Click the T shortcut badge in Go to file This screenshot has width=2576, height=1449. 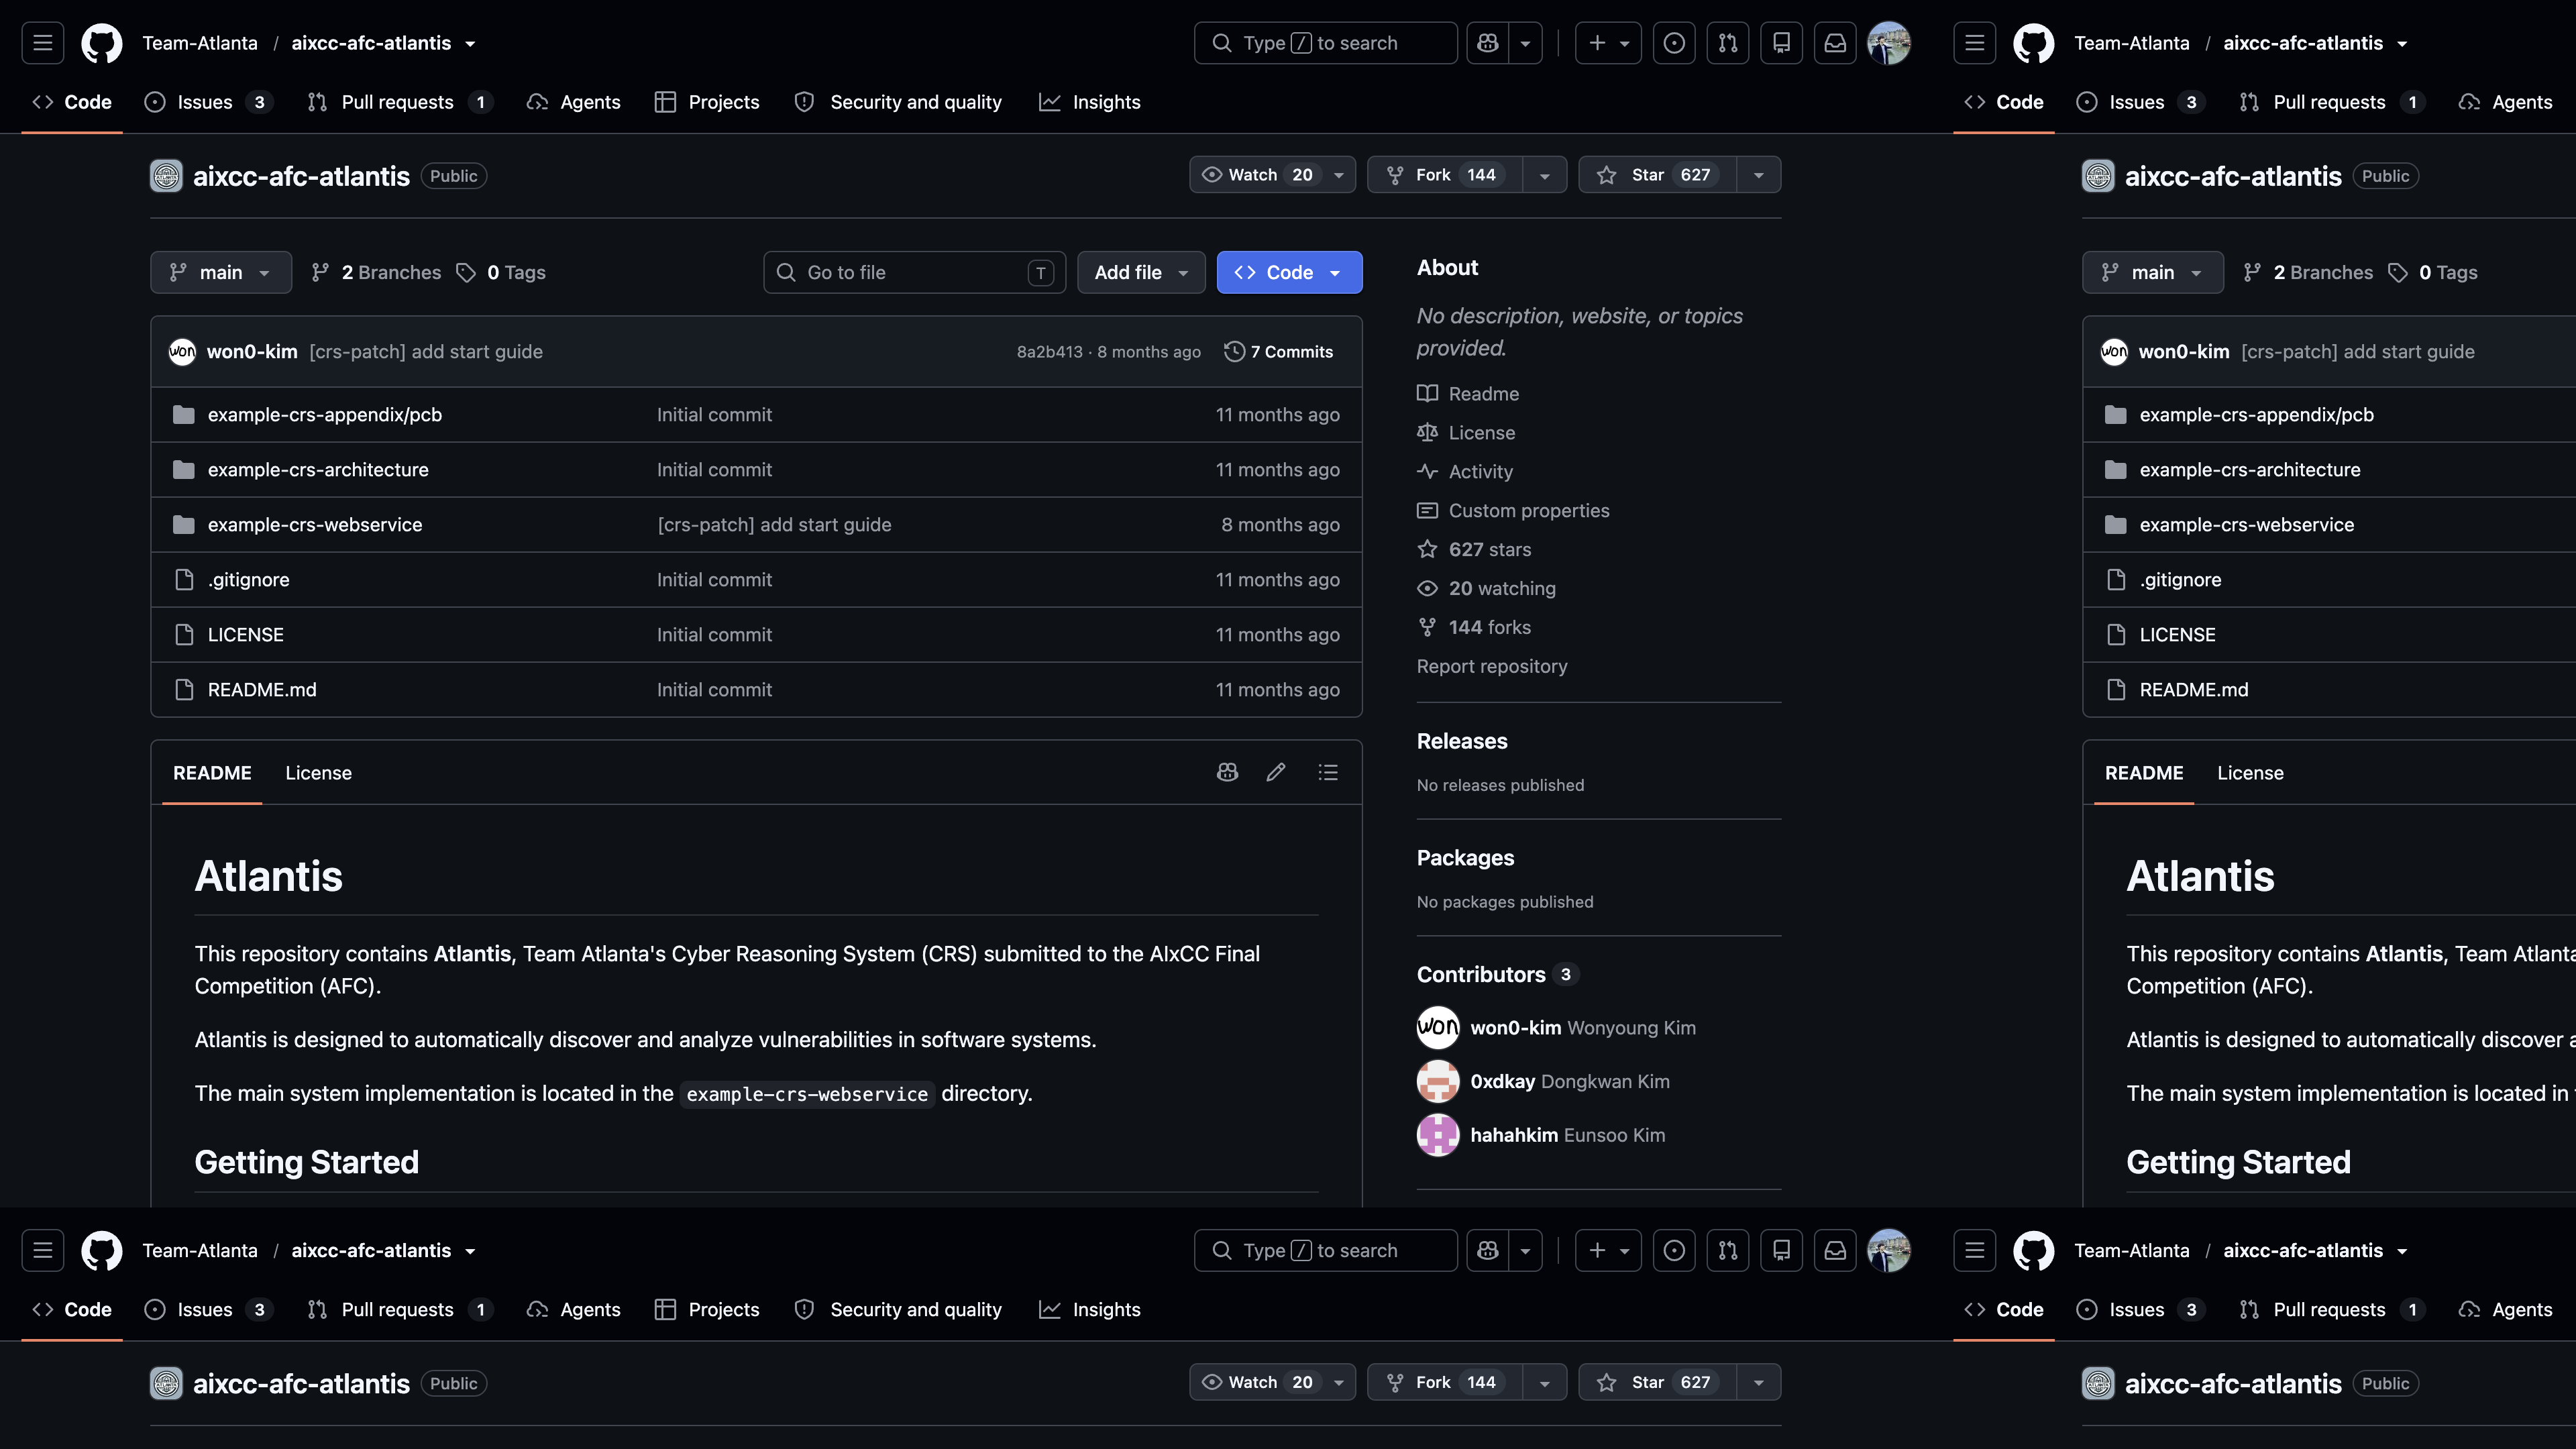tap(1040, 272)
